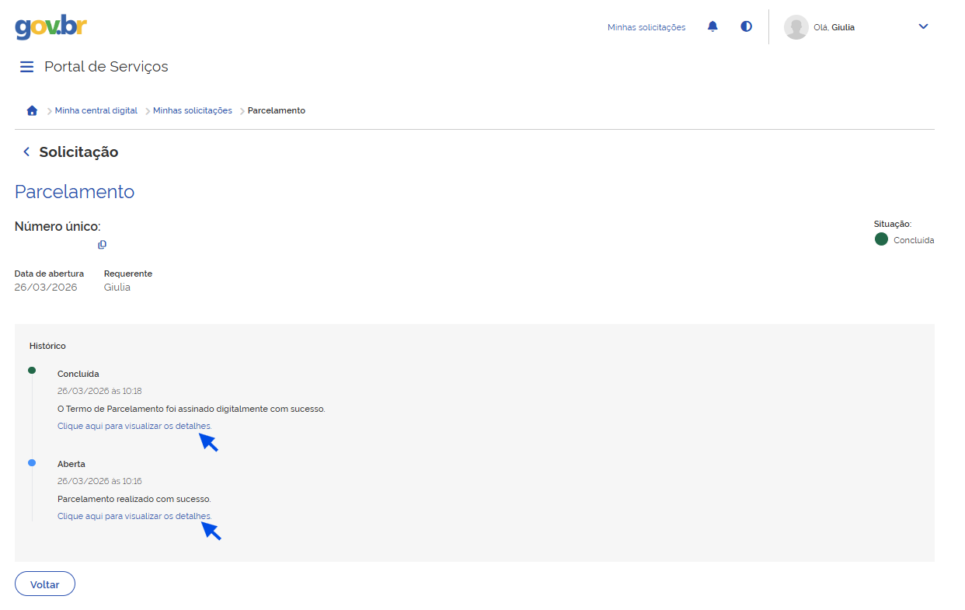Click the text 'Parcelamento realizado com sucesso.'
This screenshot has height=610, width=965.
click(x=134, y=499)
